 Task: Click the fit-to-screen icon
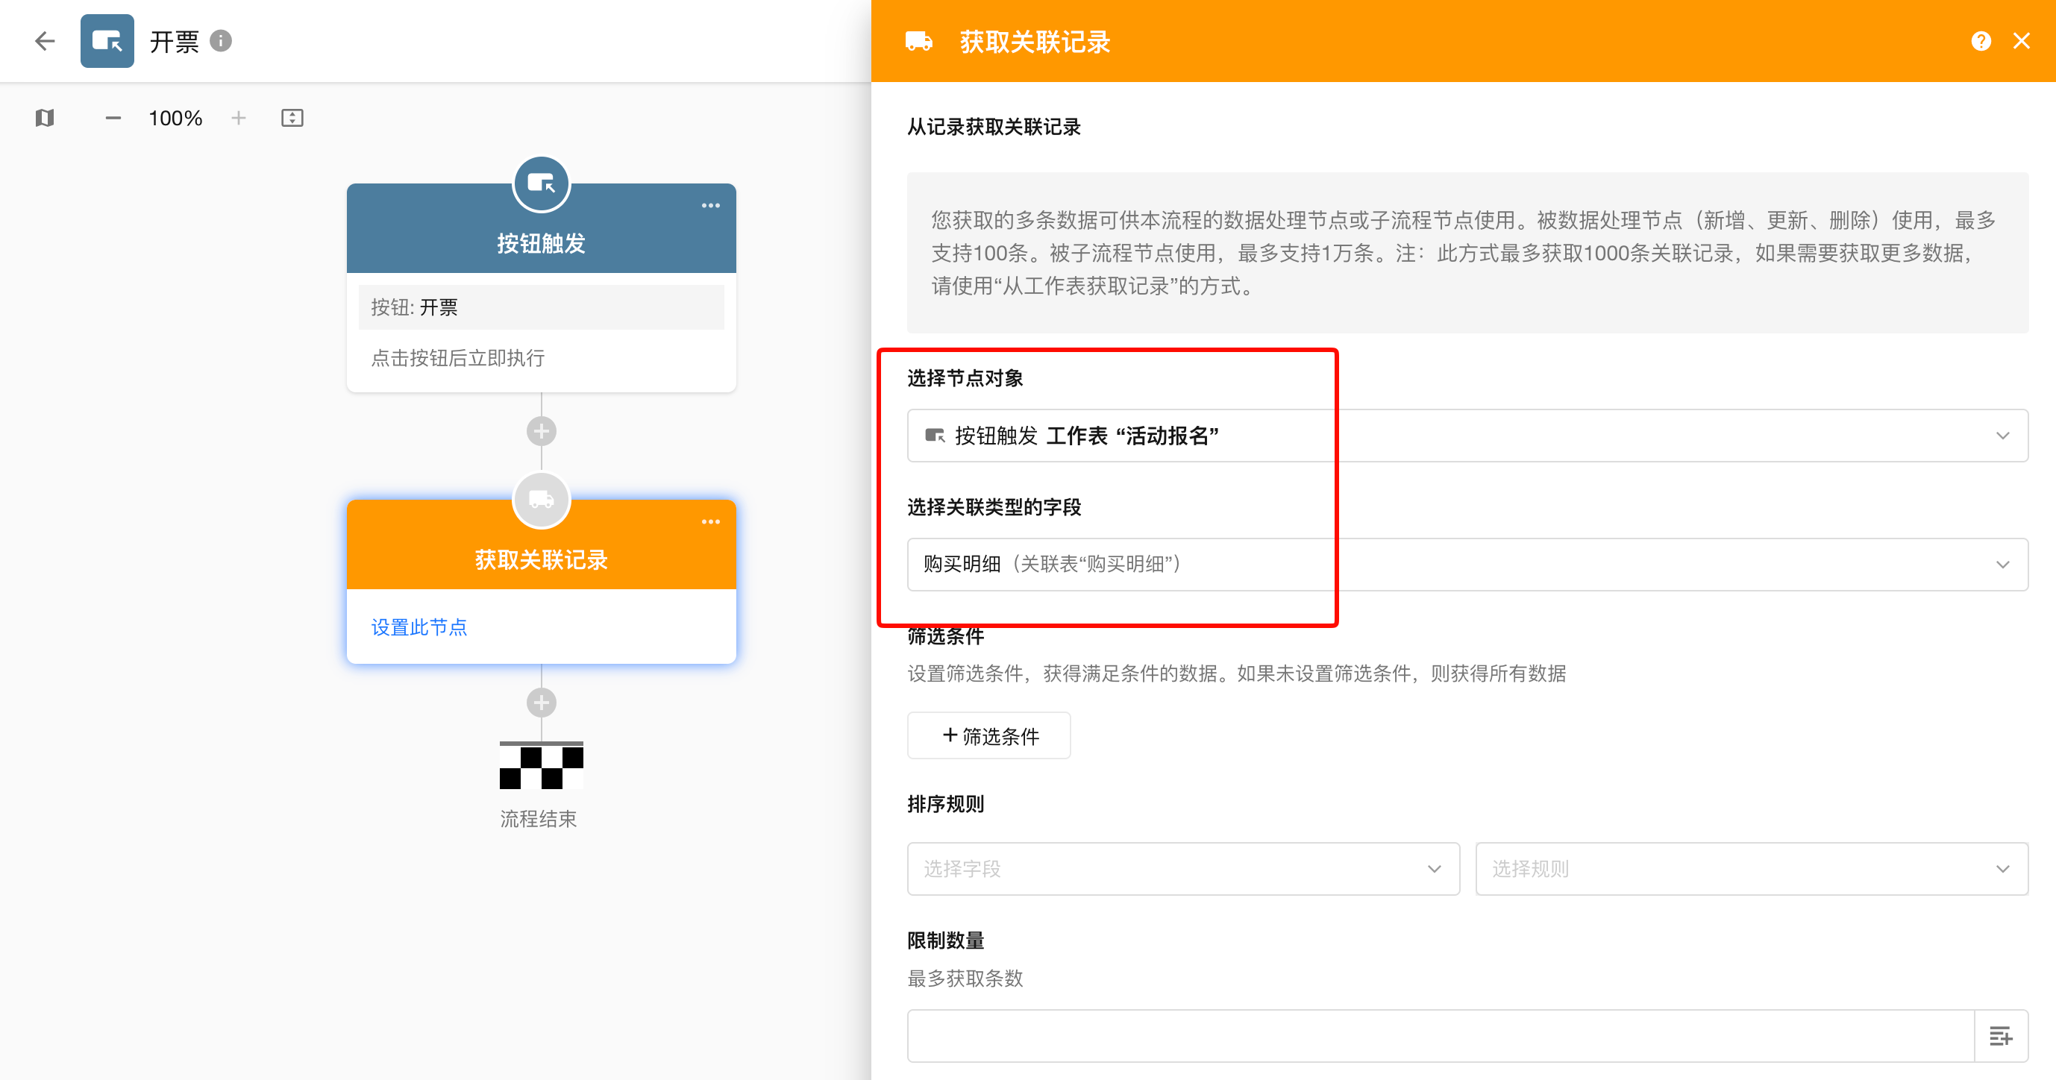coord(292,118)
